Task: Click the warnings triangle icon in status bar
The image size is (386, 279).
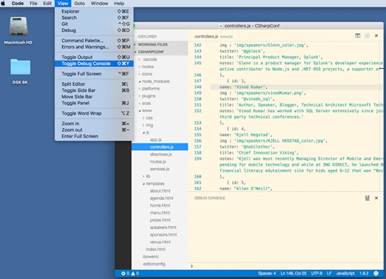Action: pos(133,273)
